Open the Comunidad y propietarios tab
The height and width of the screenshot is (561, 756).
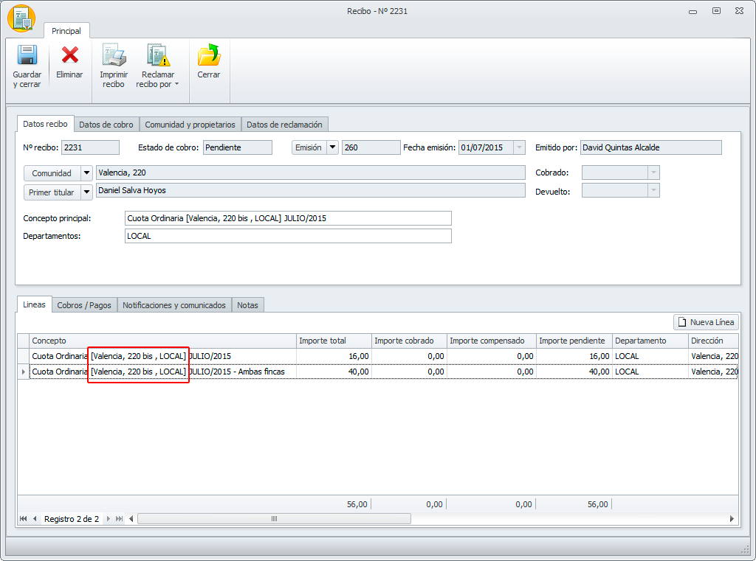click(x=190, y=125)
